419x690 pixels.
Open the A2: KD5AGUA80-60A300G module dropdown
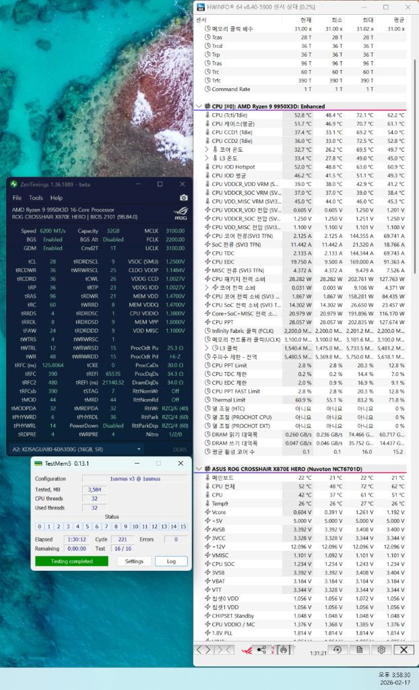pyautogui.click(x=76, y=449)
